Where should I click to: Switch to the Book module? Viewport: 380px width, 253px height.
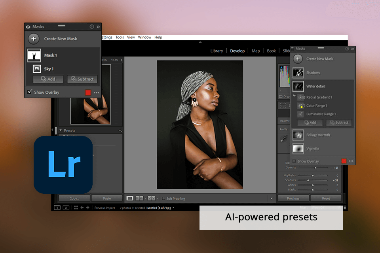coord(271,51)
